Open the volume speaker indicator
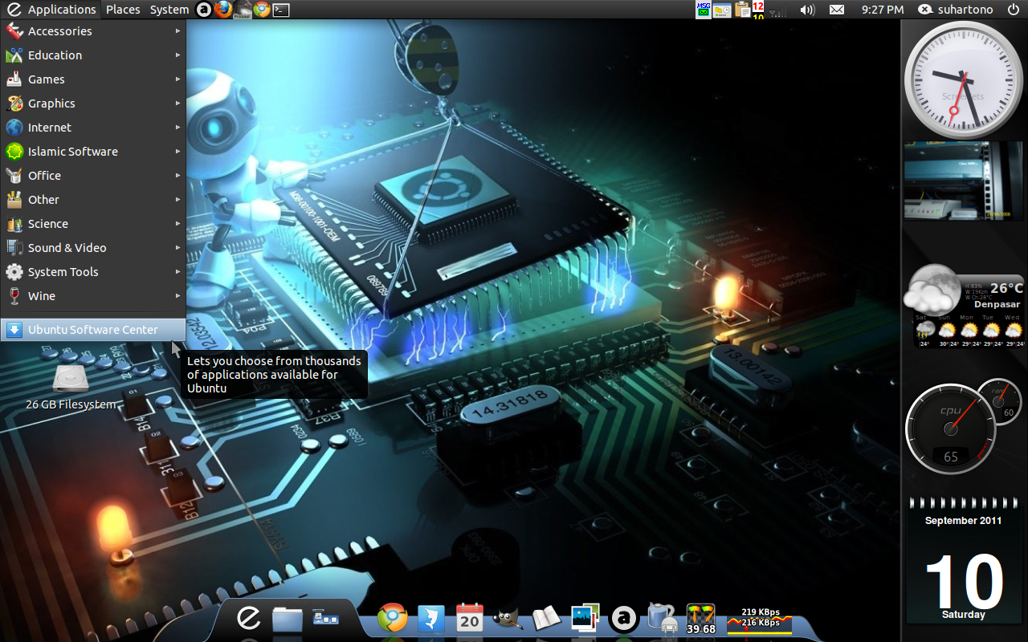Viewport: 1028px width, 642px height. click(807, 10)
